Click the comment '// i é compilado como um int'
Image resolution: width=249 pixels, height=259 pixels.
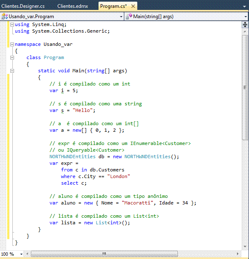point(90,84)
